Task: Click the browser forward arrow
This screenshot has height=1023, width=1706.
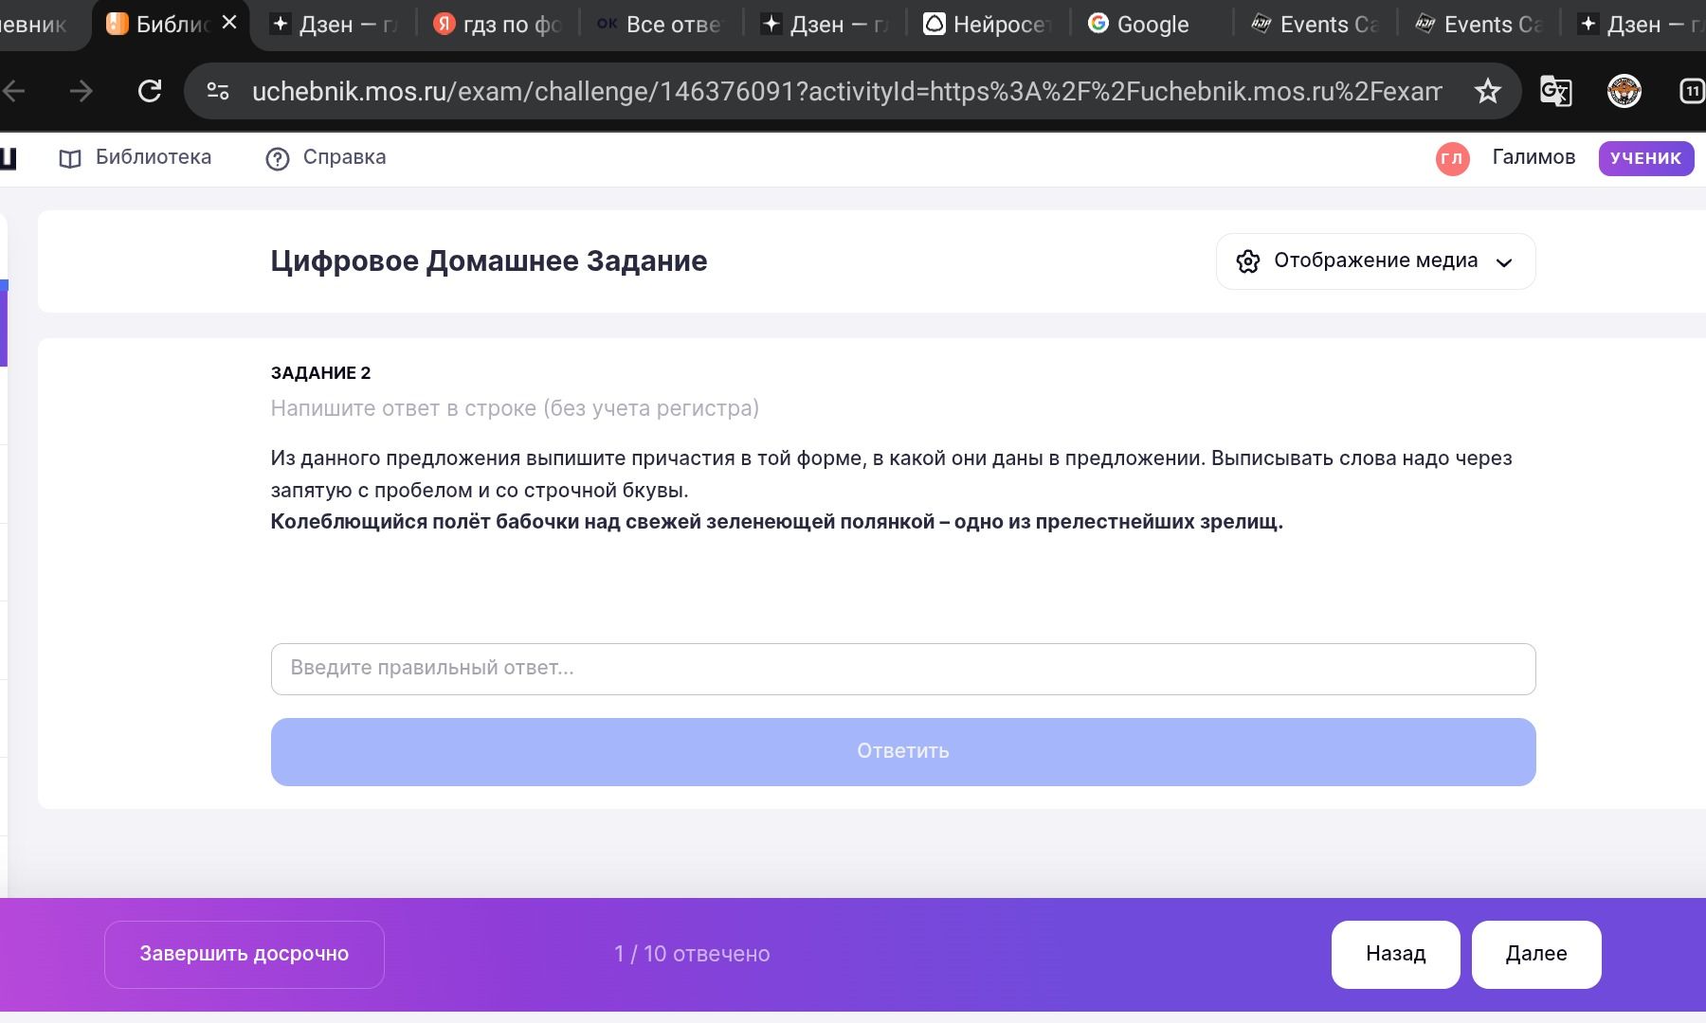Action: coord(82,91)
